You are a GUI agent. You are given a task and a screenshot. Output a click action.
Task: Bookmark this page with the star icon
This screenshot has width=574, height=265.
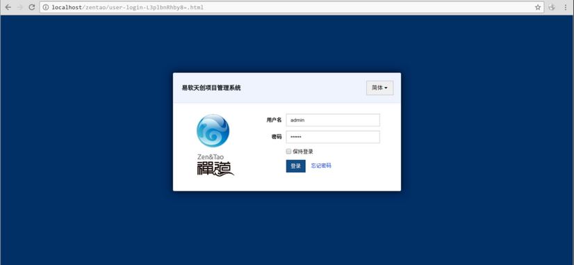coord(538,8)
